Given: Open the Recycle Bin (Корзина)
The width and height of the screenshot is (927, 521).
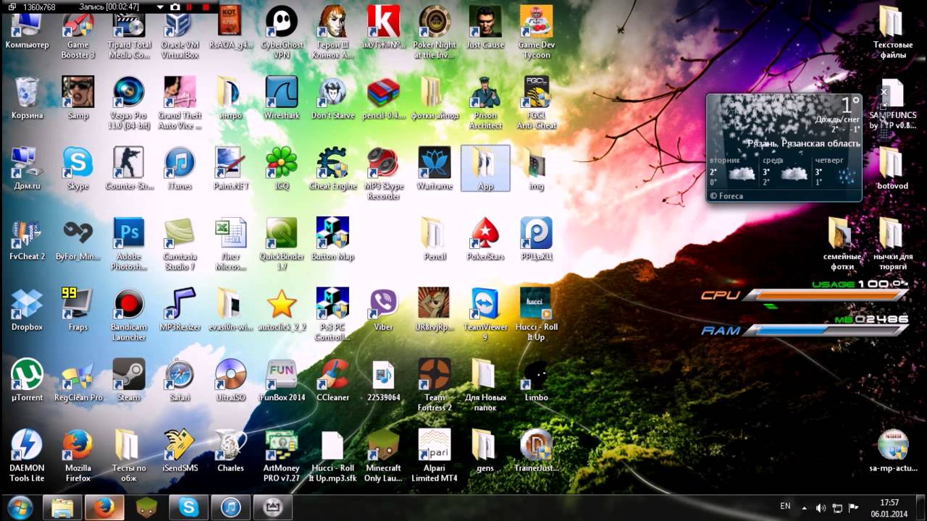Looking at the screenshot, I should point(27,98).
